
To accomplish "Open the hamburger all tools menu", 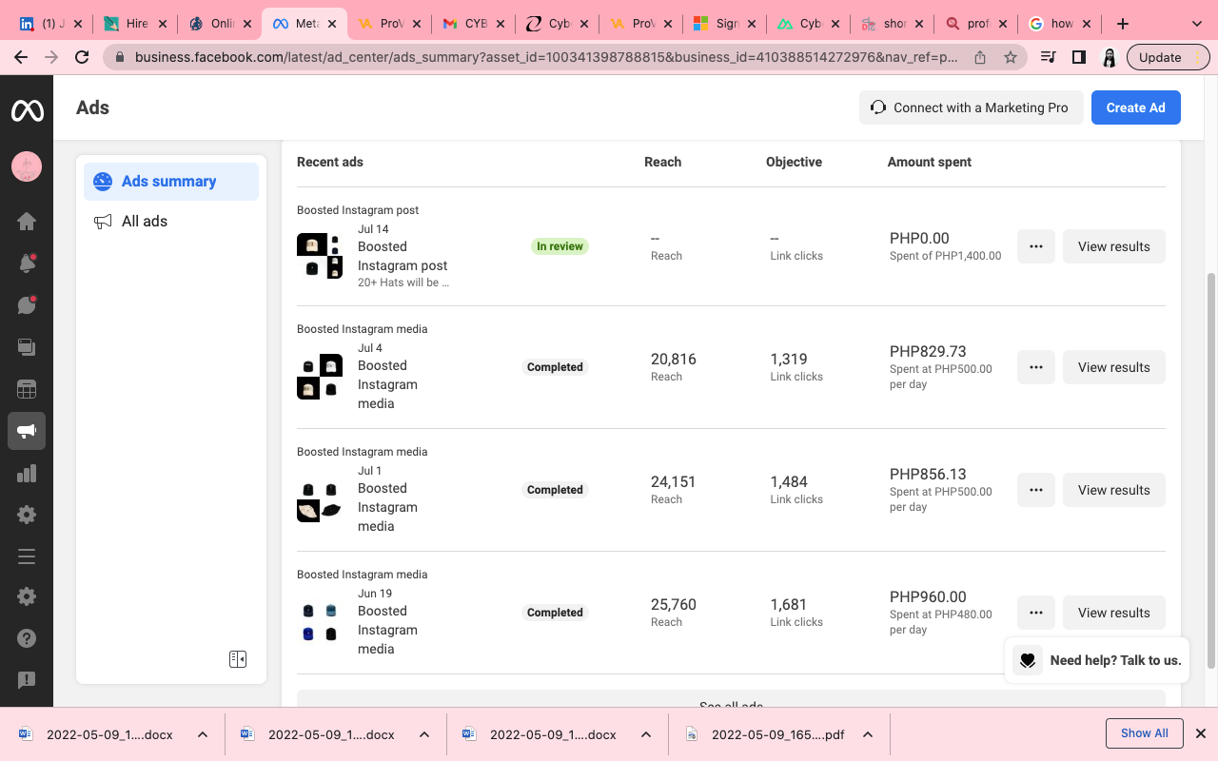I will pos(27,556).
